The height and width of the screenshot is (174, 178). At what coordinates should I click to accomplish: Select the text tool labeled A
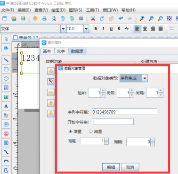tap(6, 106)
